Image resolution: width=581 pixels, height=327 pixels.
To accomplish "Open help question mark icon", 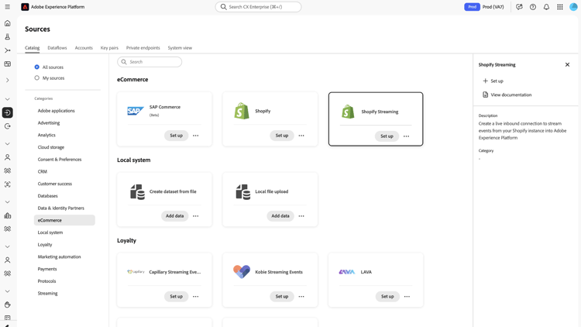I will click(x=533, y=7).
